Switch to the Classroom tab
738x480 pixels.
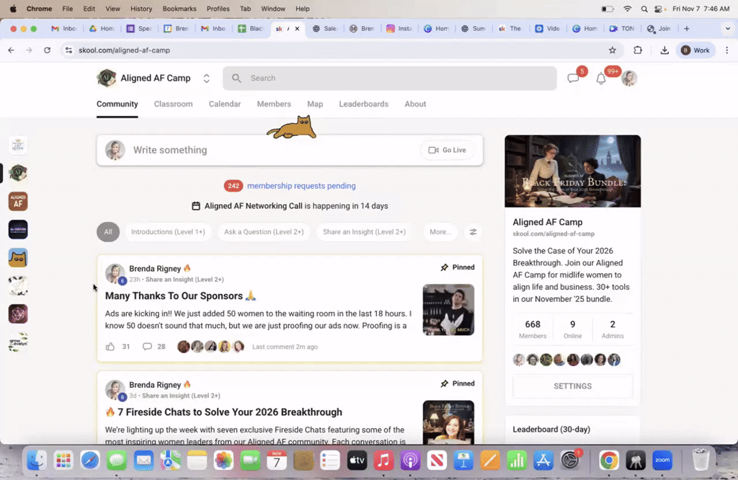[x=173, y=104]
